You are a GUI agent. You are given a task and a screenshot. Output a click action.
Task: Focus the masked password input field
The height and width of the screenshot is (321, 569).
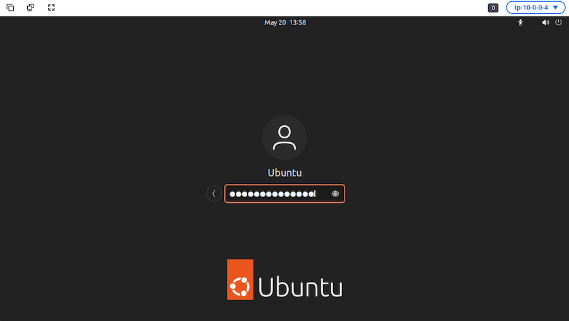click(x=284, y=194)
